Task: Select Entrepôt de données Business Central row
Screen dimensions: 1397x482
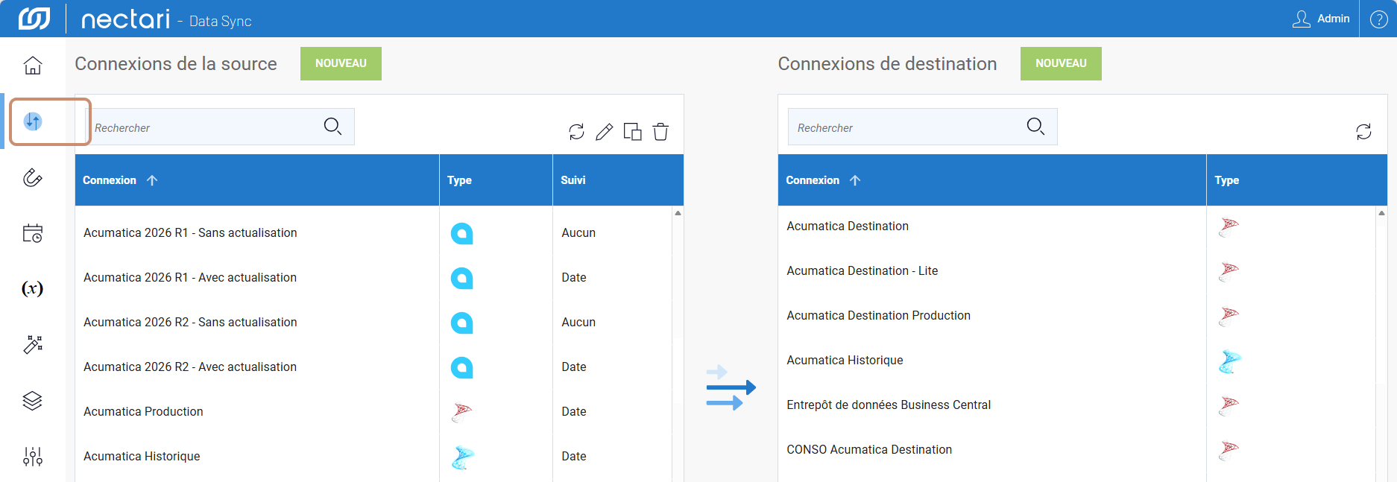Action: pyautogui.click(x=1076, y=405)
